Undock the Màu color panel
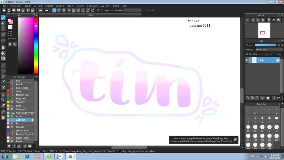 (34, 15)
